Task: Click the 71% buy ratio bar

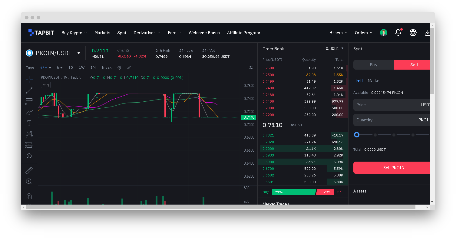Action: pyautogui.click(x=294, y=192)
